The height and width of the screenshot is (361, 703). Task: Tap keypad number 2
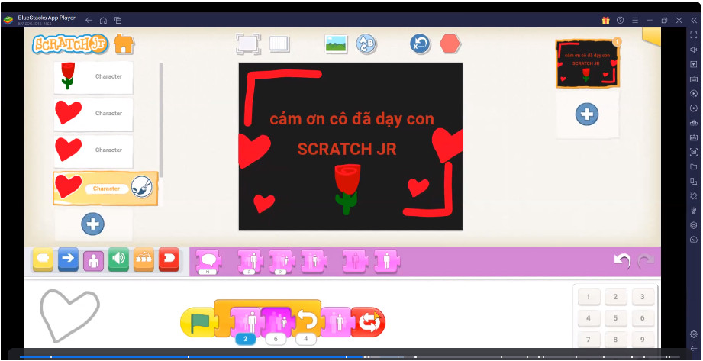(x=615, y=297)
